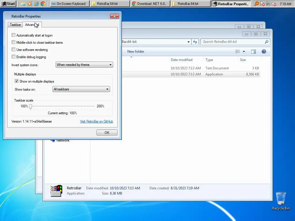
Task: Click the Explorer refresh button
Action: 195,42
